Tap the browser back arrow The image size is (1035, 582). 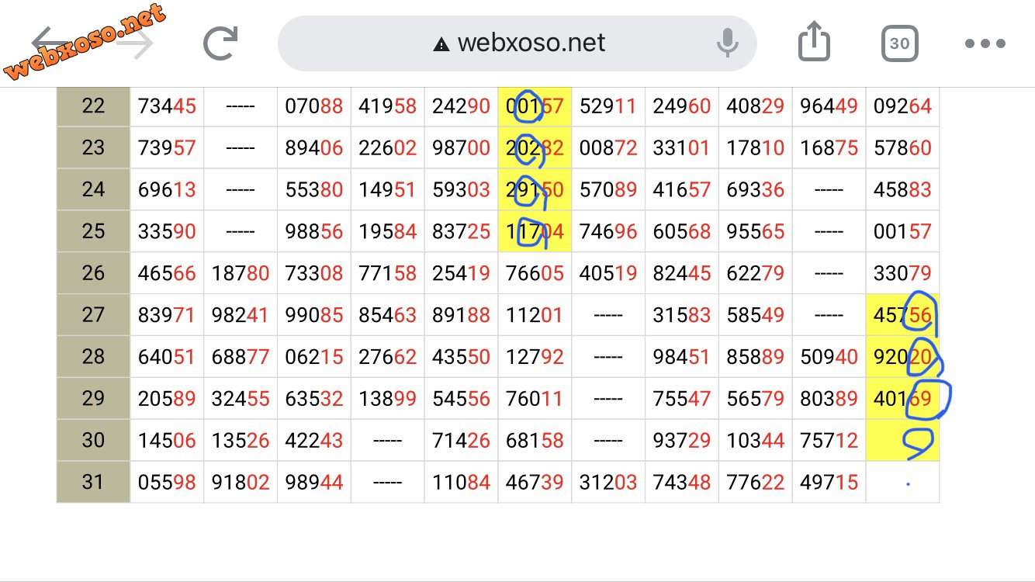pyautogui.click(x=53, y=43)
